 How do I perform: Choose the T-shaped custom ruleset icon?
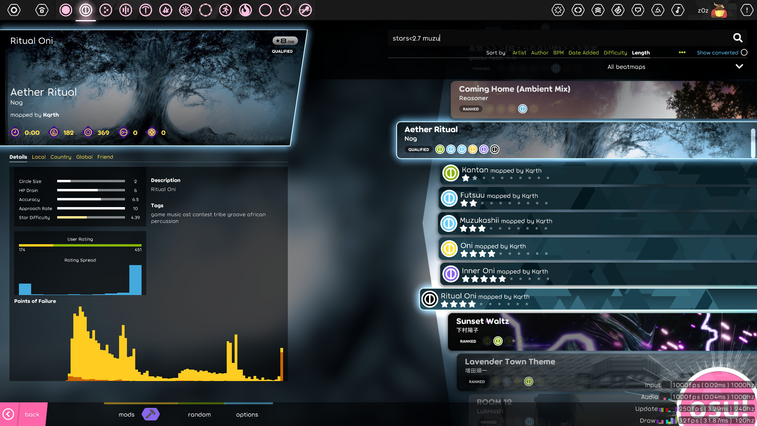click(x=145, y=10)
